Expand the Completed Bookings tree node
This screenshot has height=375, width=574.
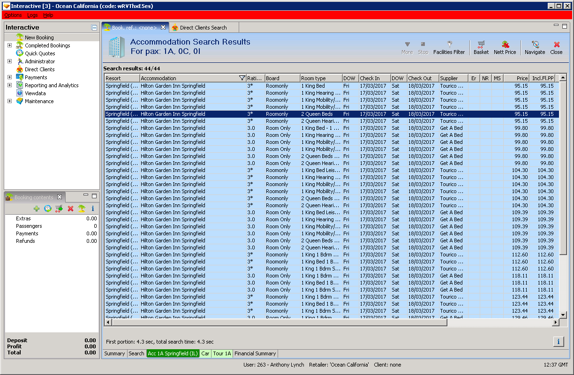point(9,45)
